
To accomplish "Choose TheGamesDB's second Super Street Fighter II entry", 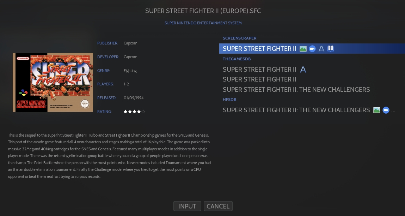I will [x=259, y=79].
